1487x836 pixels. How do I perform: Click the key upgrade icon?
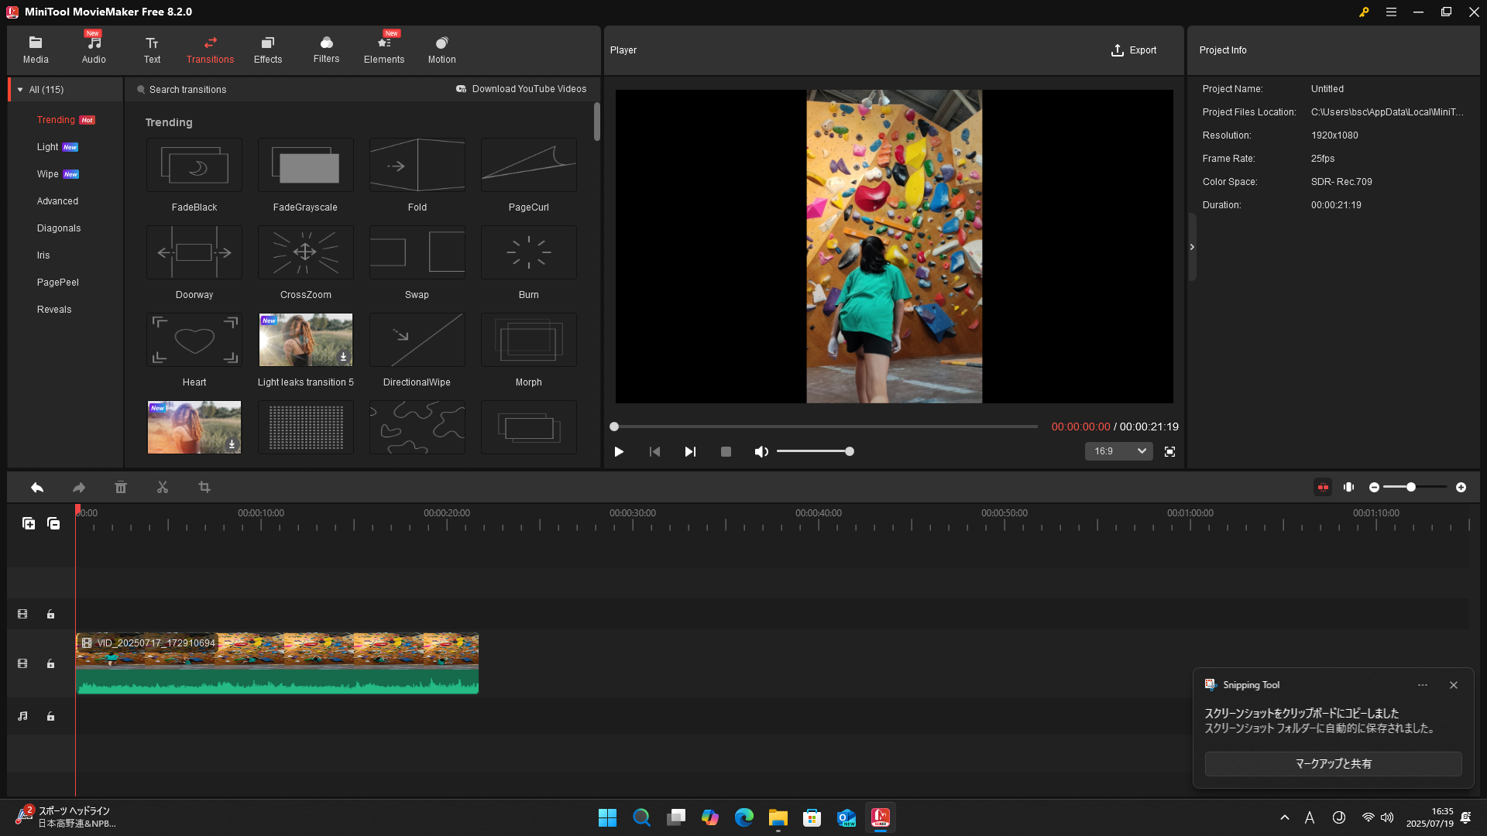1364,12
